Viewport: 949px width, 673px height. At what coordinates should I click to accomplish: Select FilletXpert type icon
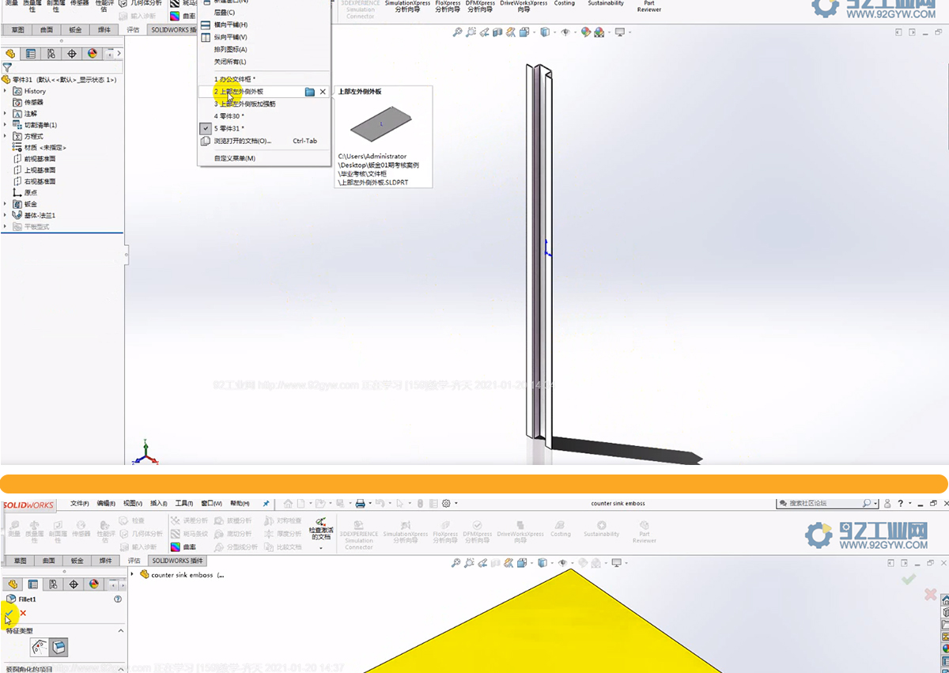pyautogui.click(x=59, y=648)
